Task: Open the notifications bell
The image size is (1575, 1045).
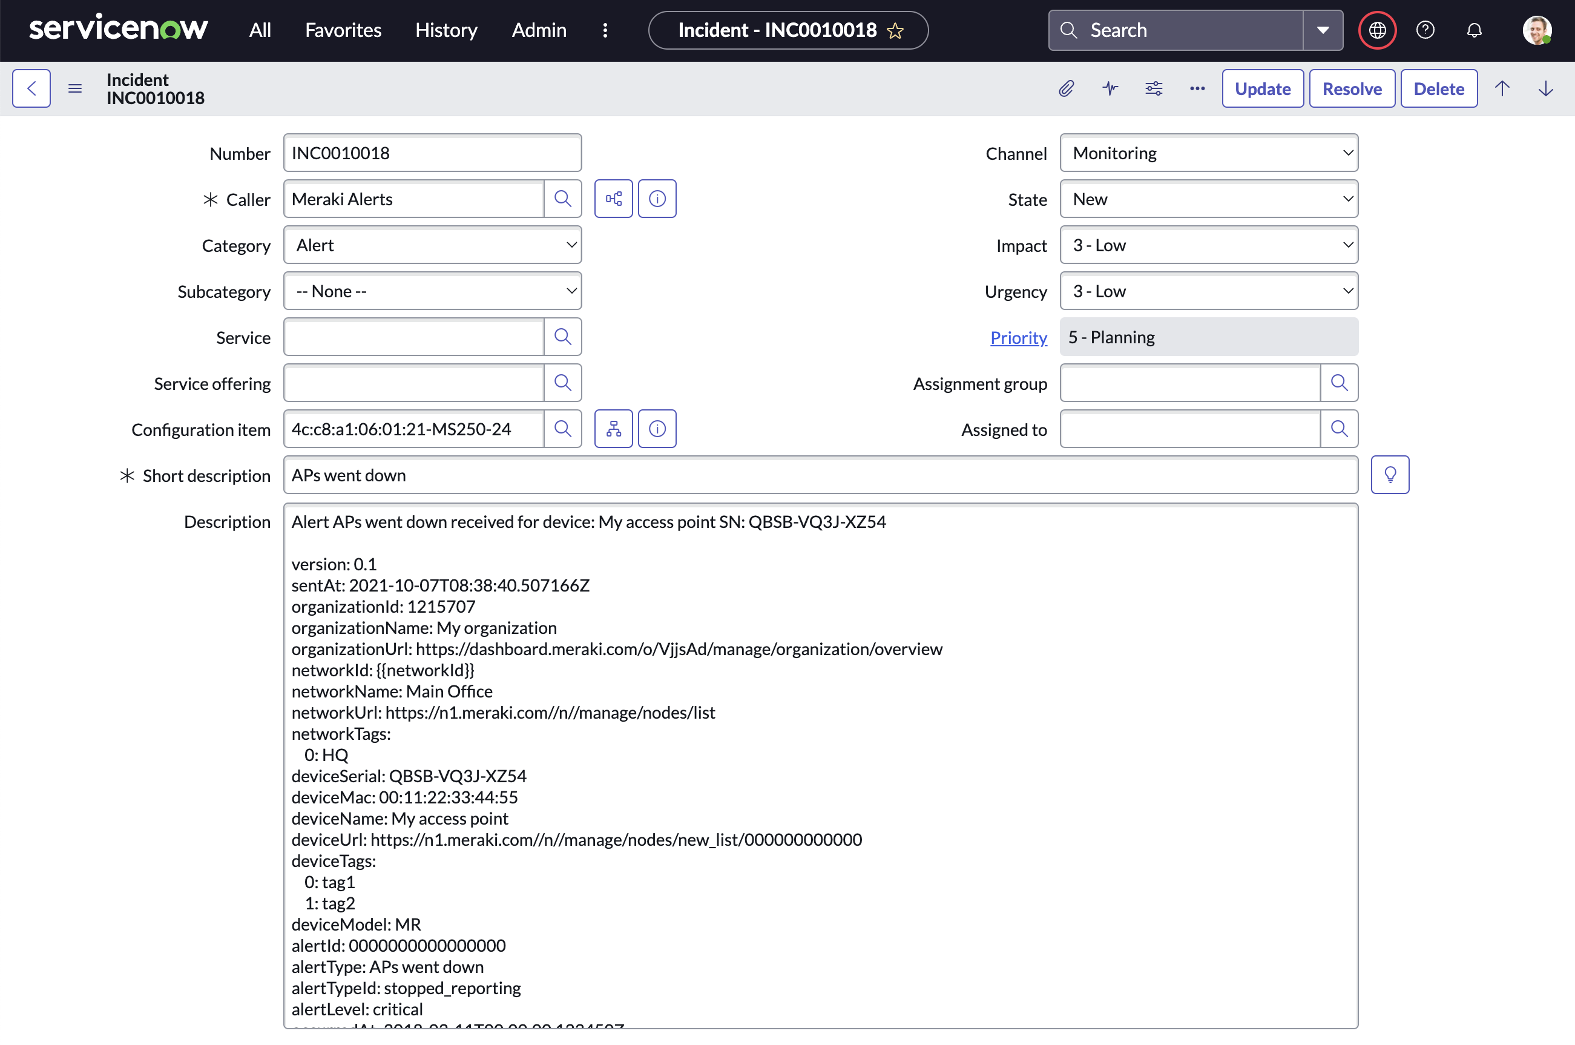Action: tap(1475, 30)
